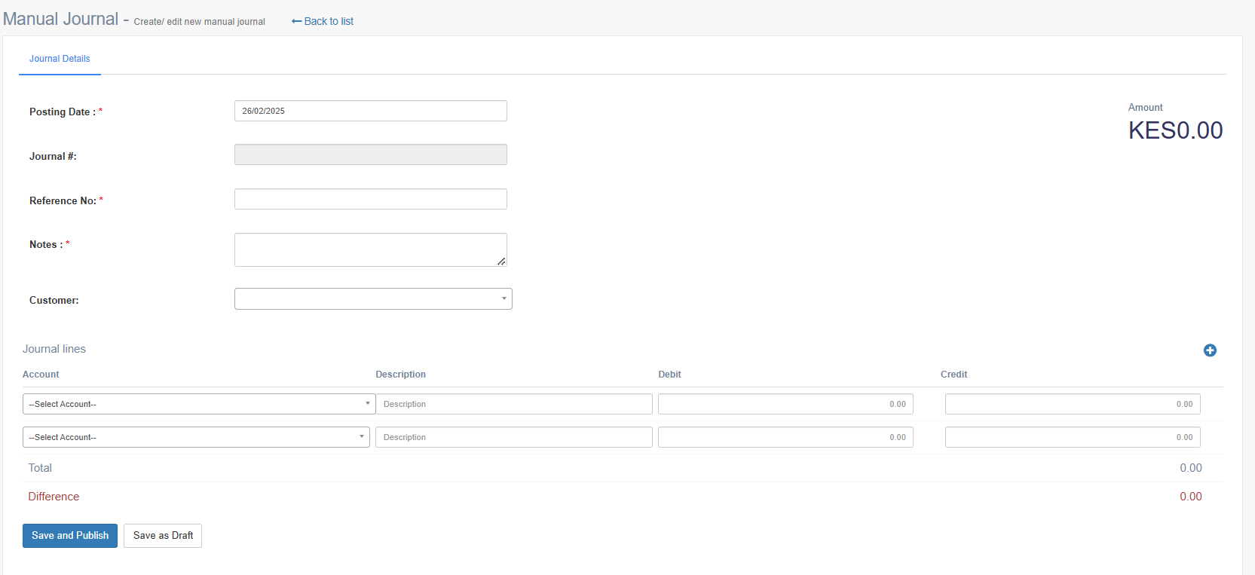Click second journal line Description field

click(514, 437)
